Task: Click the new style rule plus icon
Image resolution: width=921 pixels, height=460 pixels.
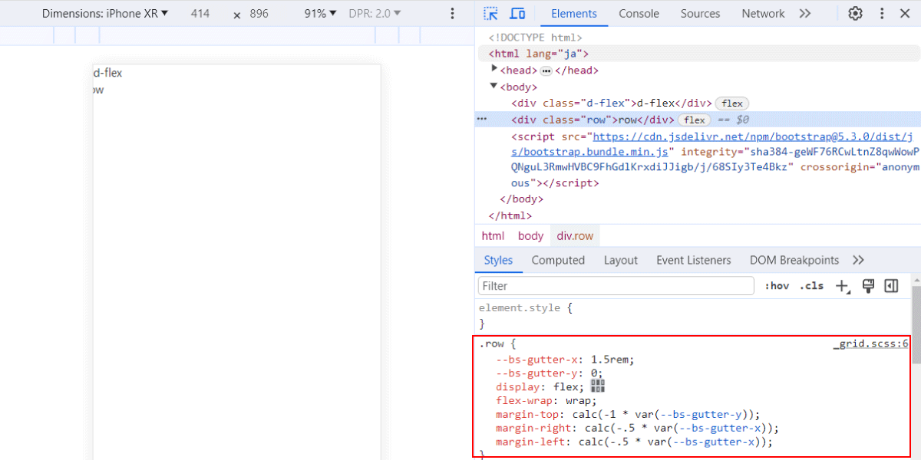Action: pyautogui.click(x=843, y=286)
